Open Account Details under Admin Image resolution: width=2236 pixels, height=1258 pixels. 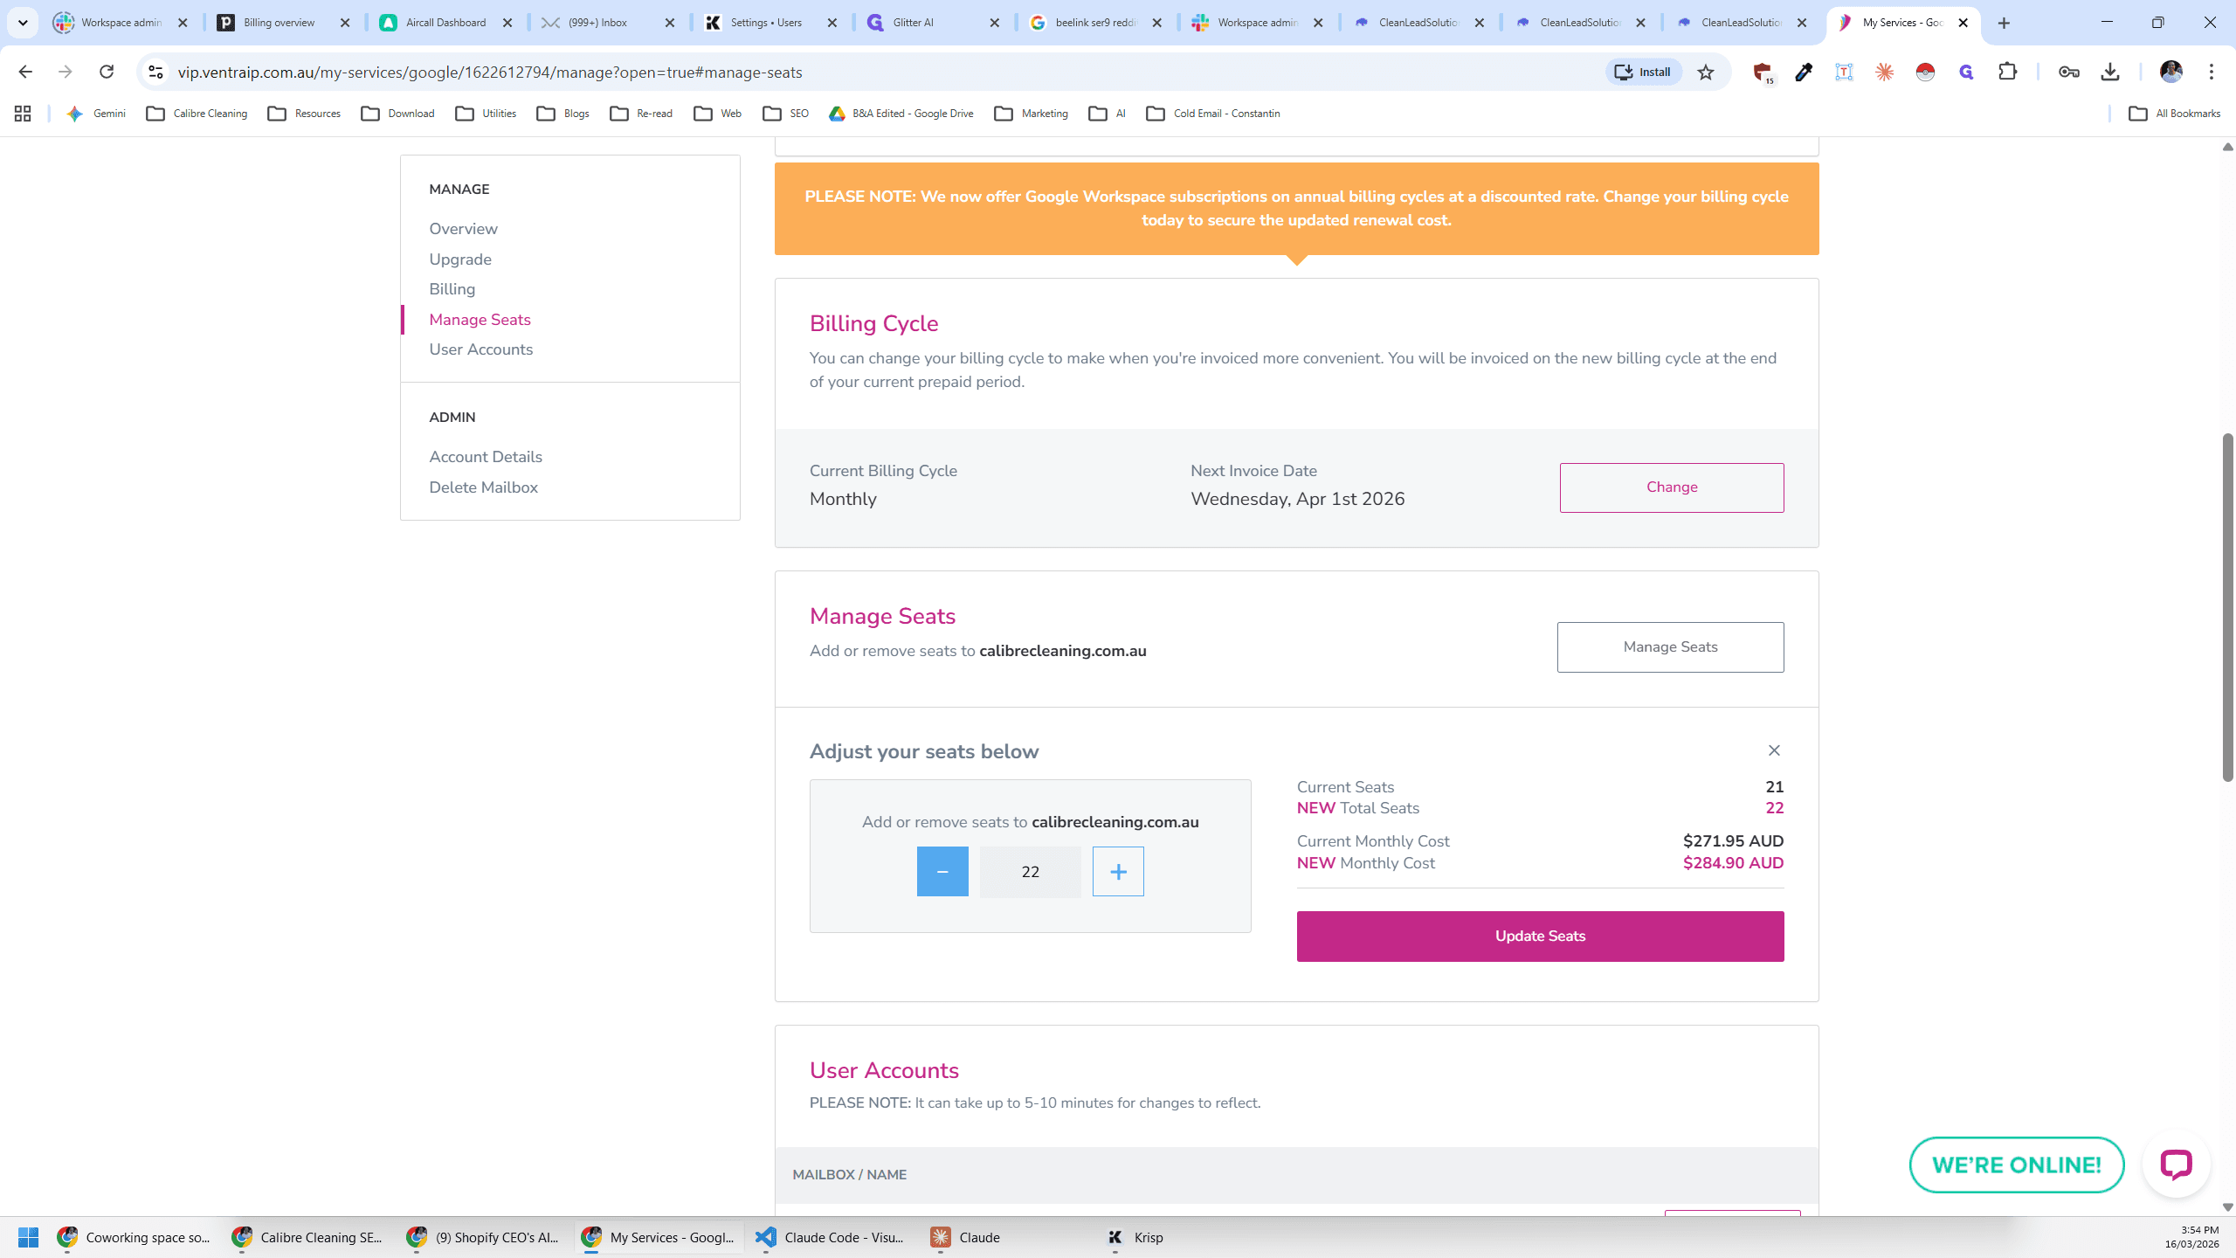pyautogui.click(x=486, y=457)
